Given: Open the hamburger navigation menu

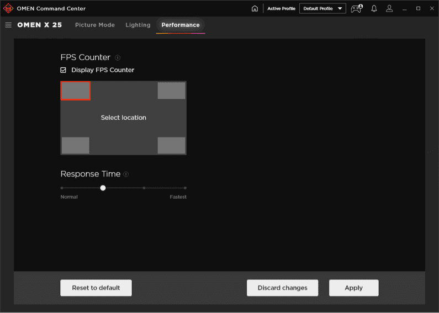Looking at the screenshot, I should 8,25.
